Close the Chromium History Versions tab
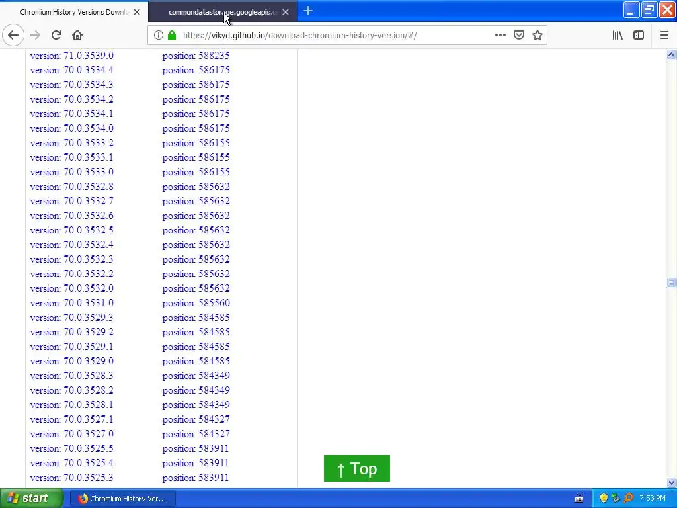 (137, 12)
